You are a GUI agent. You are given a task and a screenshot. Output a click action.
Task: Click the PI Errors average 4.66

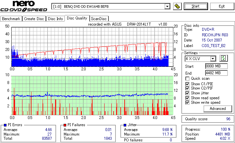pyautogui.click(x=48, y=129)
